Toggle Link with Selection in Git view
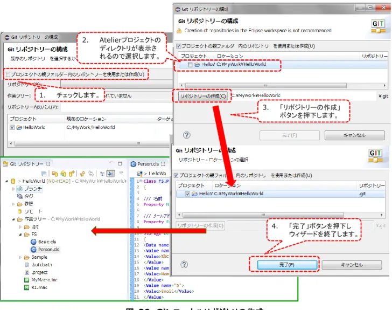 tap(91, 174)
